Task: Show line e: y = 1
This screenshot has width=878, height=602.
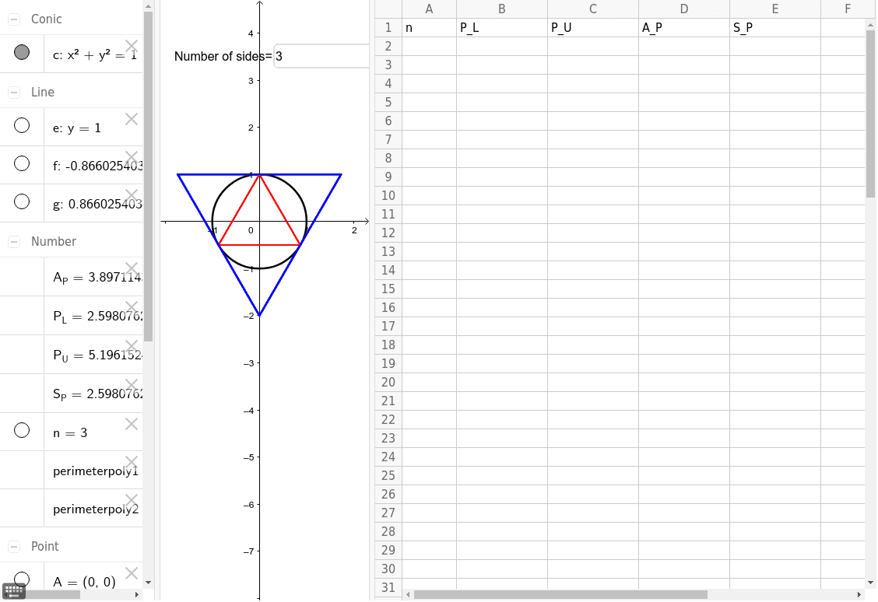Action: click(x=22, y=125)
